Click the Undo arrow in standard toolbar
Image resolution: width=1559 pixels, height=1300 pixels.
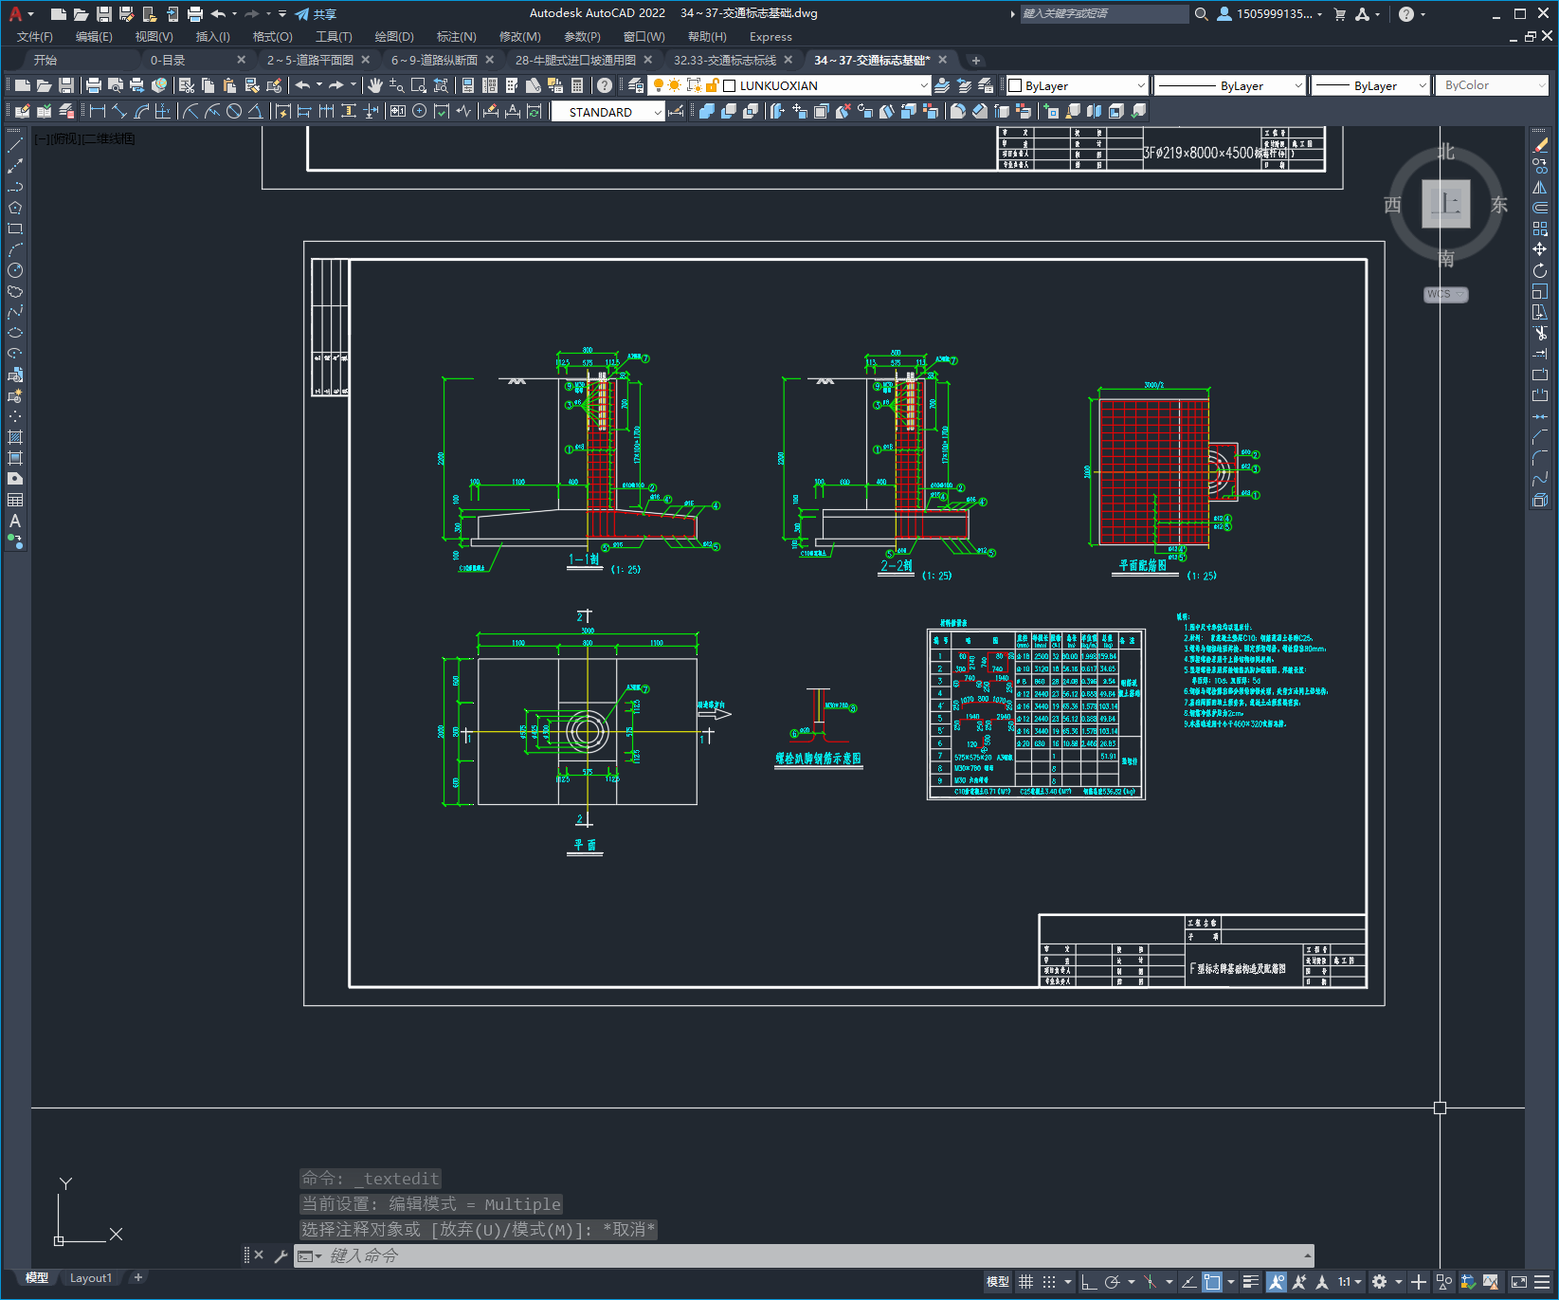click(x=302, y=85)
